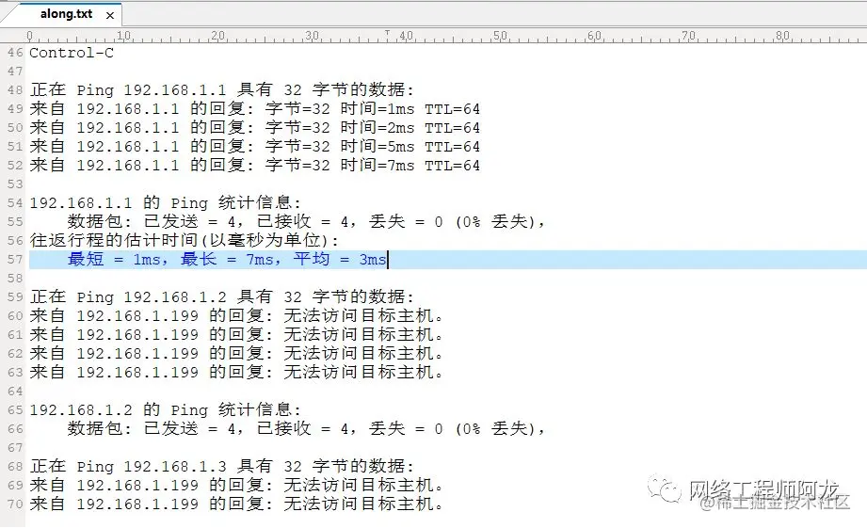This screenshot has width=867, height=528.
Task: Select the along.txt file tab
Action: [66, 14]
